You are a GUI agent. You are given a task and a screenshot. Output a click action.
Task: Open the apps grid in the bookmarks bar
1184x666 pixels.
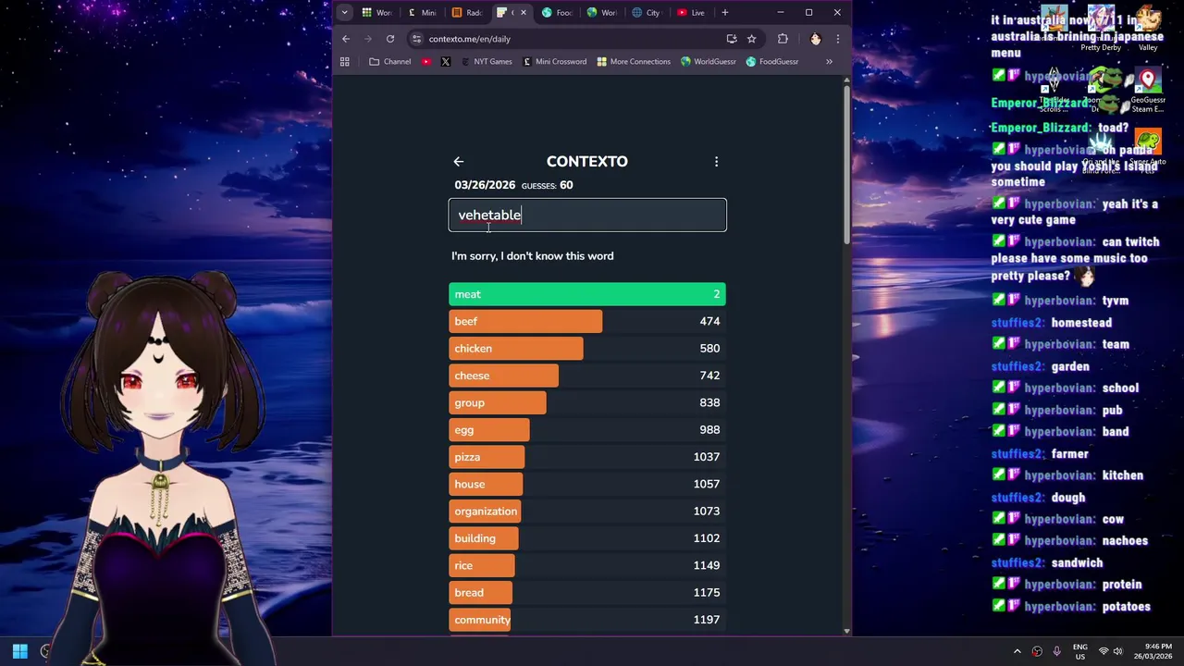tap(345, 62)
